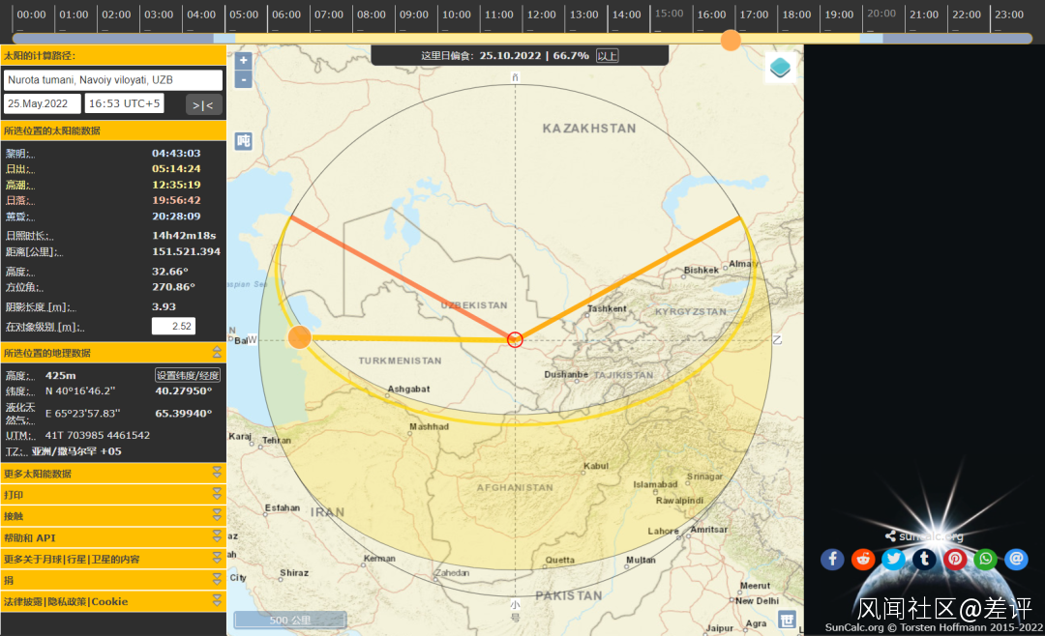Click the sunset time 19:56:42

176,200
